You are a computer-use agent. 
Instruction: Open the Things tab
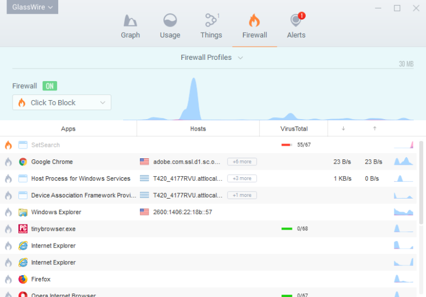coord(211,26)
